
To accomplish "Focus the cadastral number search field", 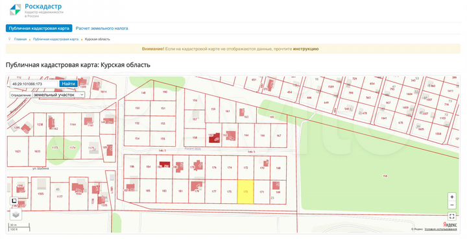I will pos(34,84).
